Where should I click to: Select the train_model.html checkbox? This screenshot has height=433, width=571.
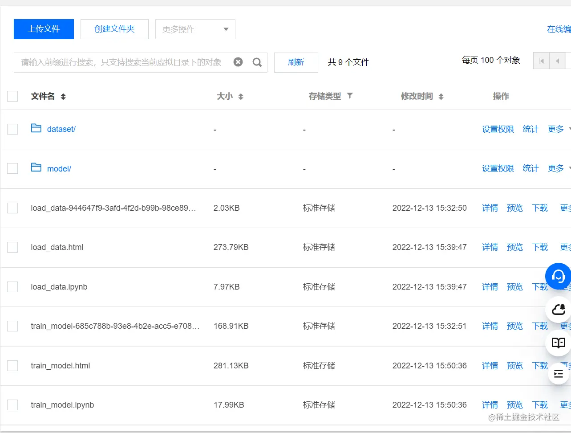click(12, 366)
